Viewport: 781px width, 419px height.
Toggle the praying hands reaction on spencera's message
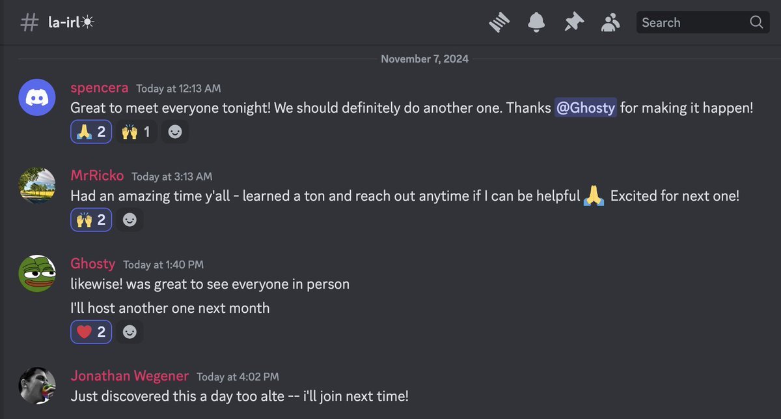(91, 132)
